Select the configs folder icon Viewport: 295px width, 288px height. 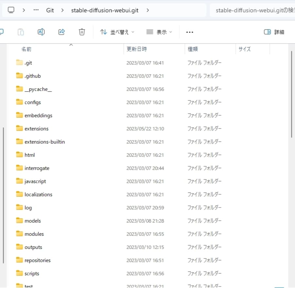pyautogui.click(x=19, y=102)
